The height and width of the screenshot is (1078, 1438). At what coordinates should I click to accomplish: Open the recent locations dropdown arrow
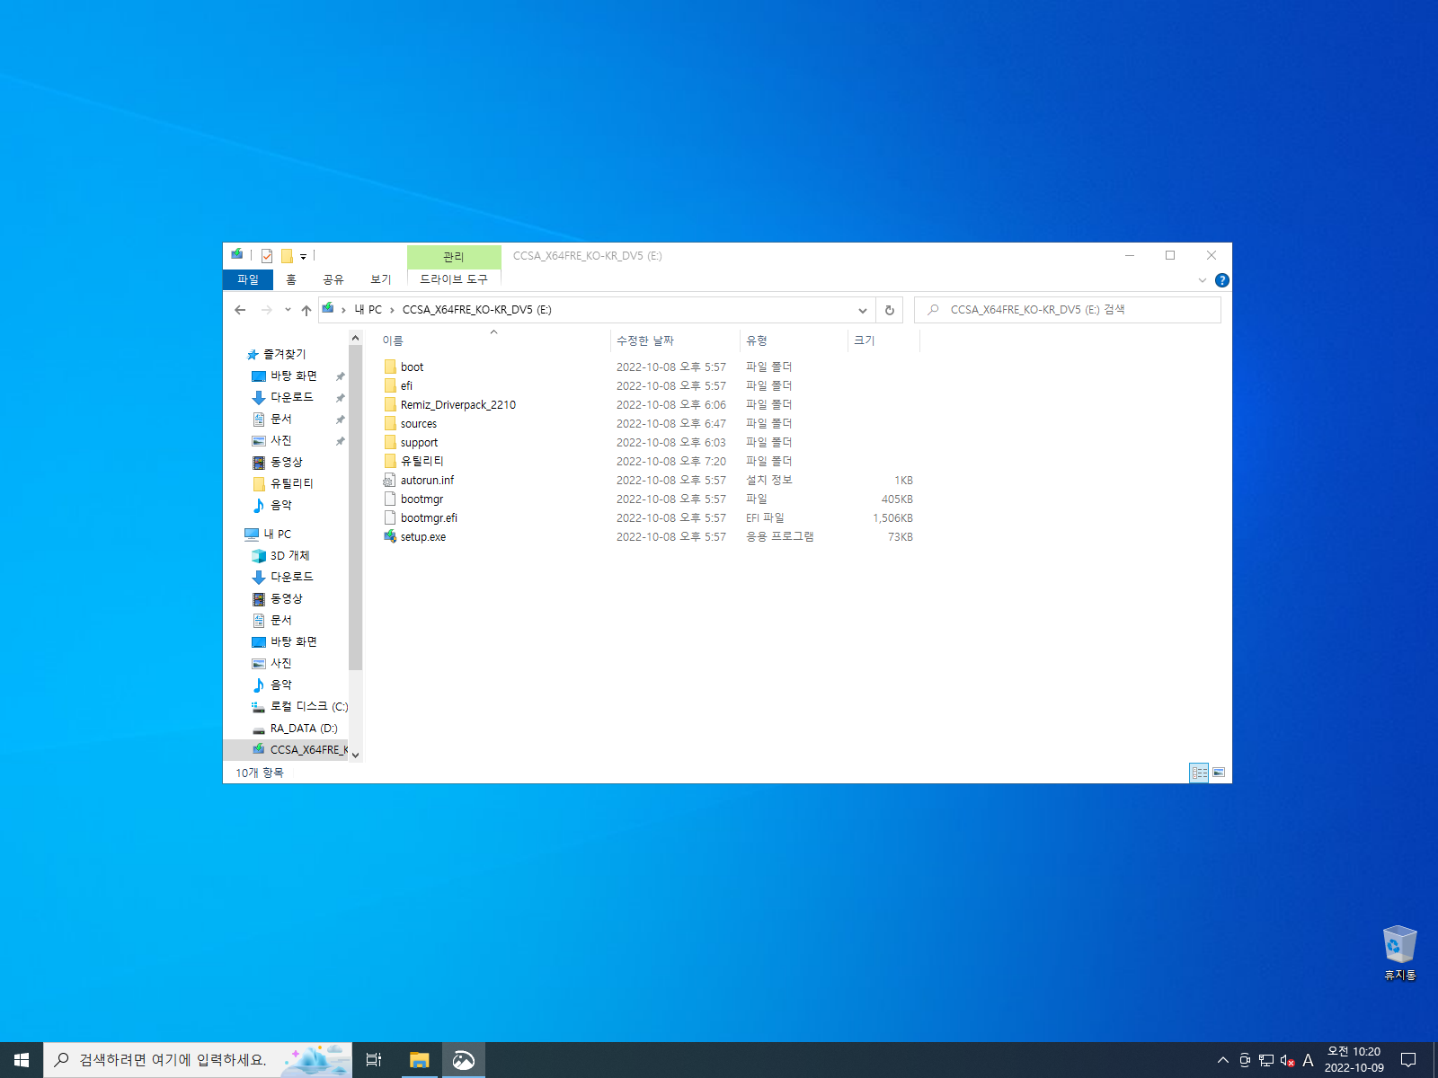point(288,310)
